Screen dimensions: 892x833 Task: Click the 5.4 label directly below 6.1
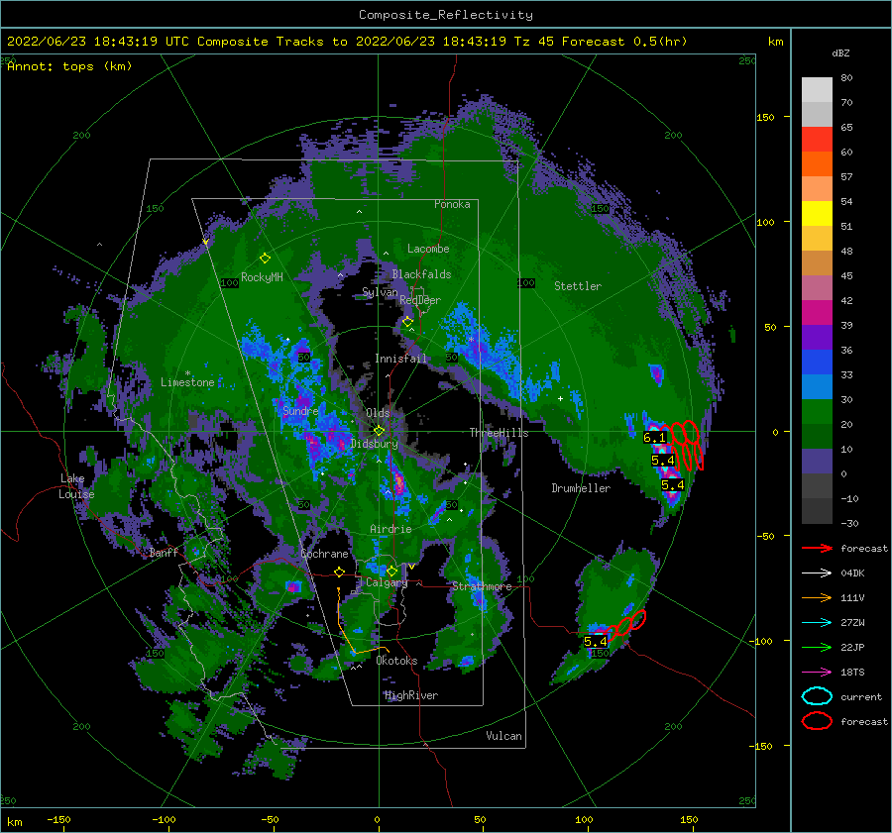click(663, 460)
